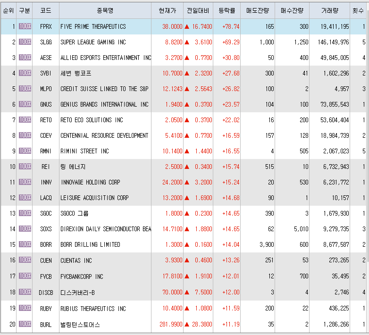Click the 코드 column header
Screen dimensions: 369x335
(46, 10)
